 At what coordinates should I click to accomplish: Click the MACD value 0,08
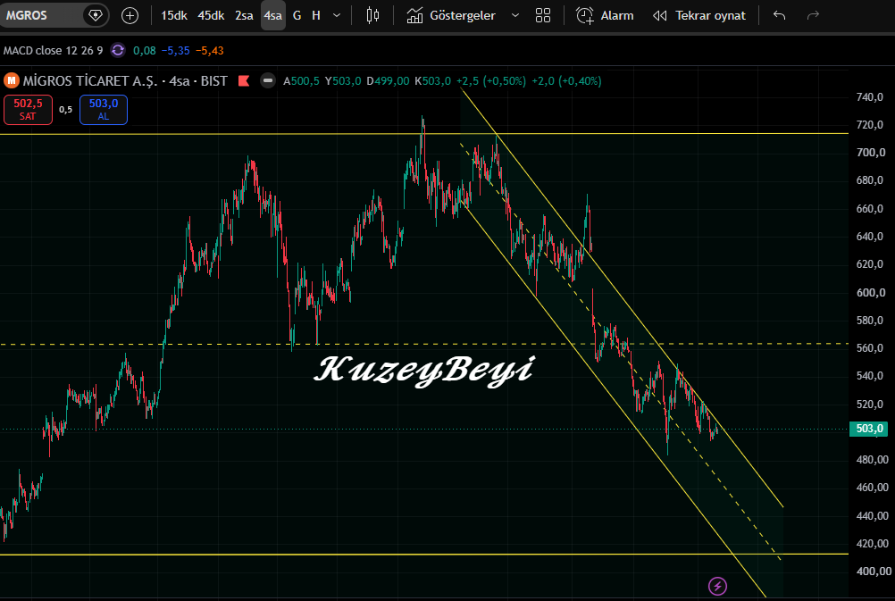(145, 51)
